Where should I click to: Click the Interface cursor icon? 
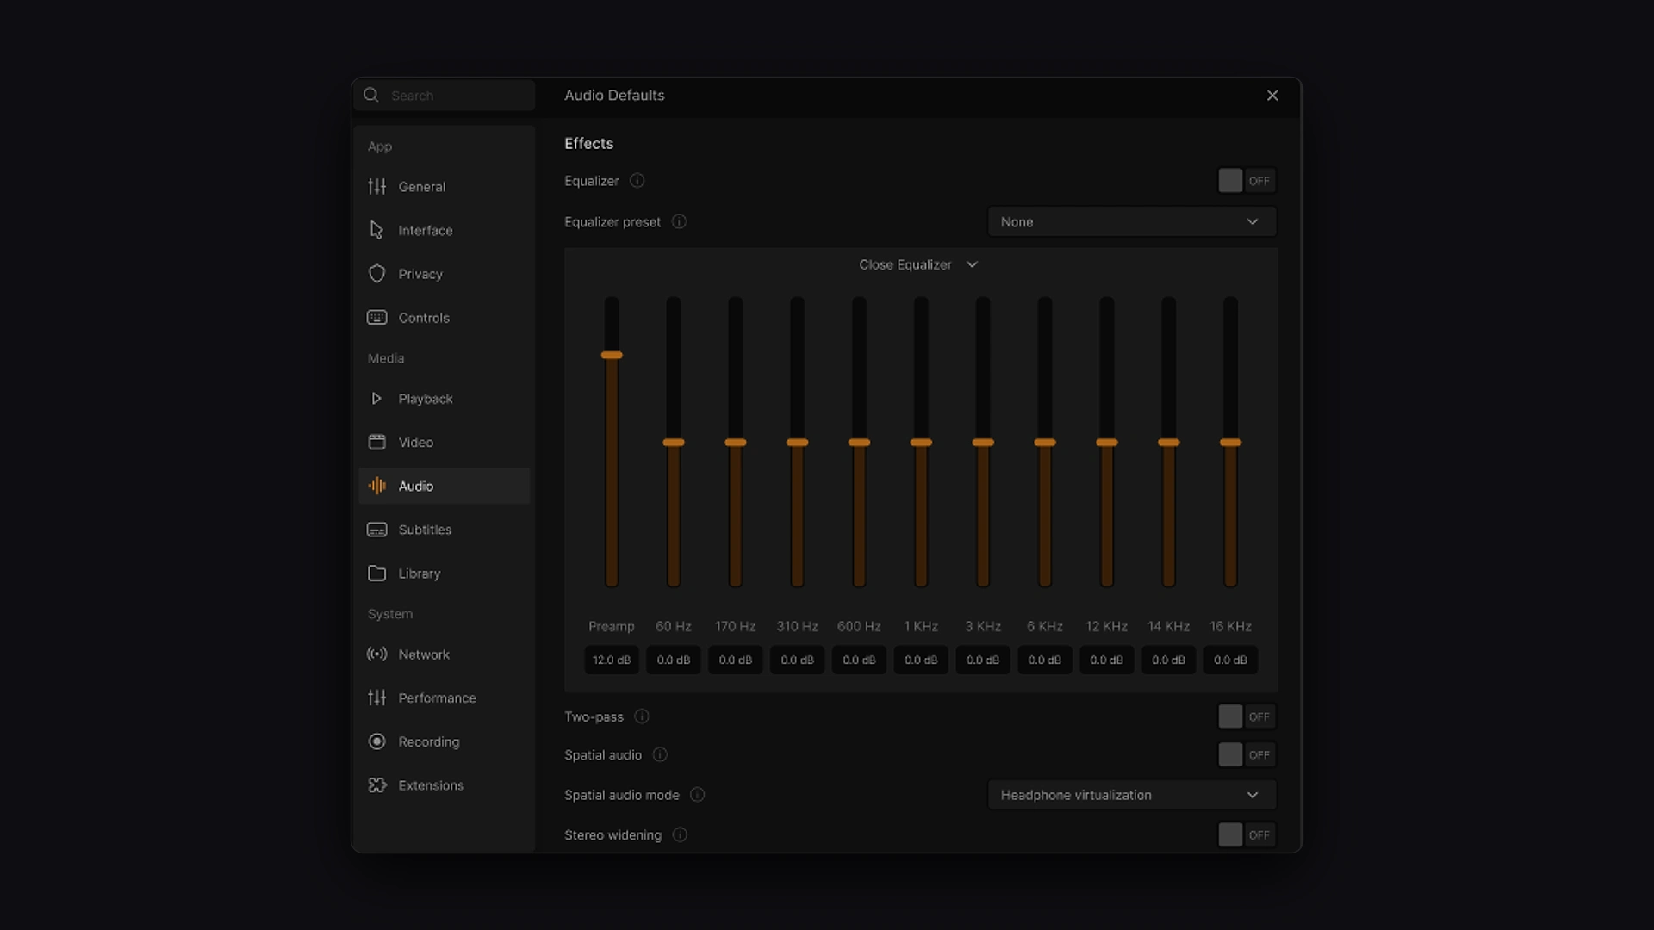[x=376, y=230]
